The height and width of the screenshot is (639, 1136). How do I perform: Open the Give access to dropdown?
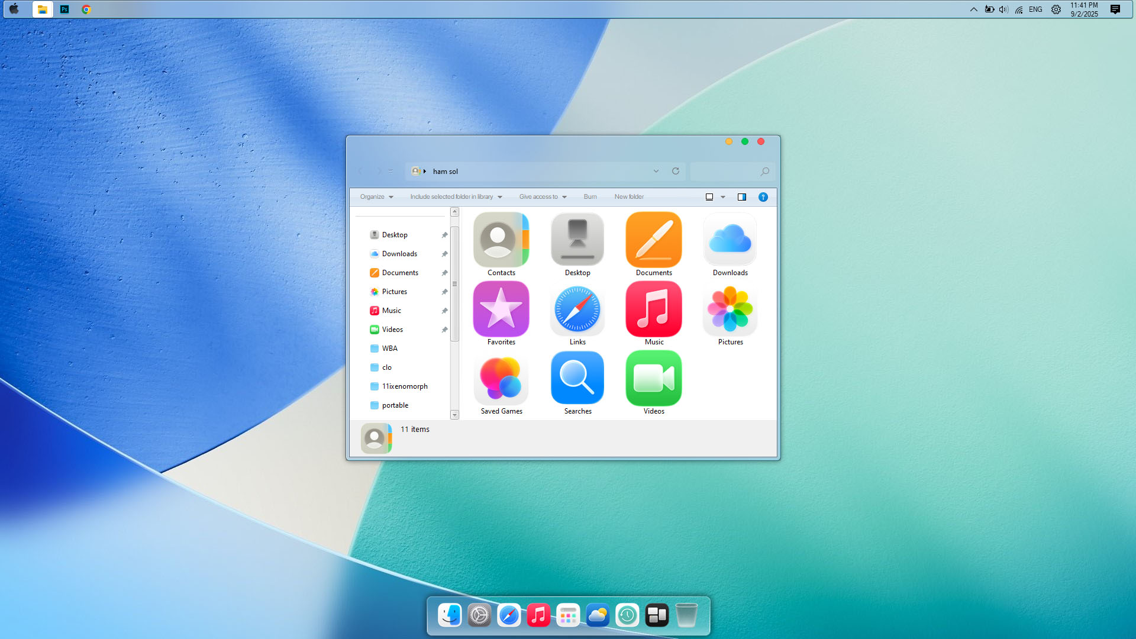coord(542,197)
